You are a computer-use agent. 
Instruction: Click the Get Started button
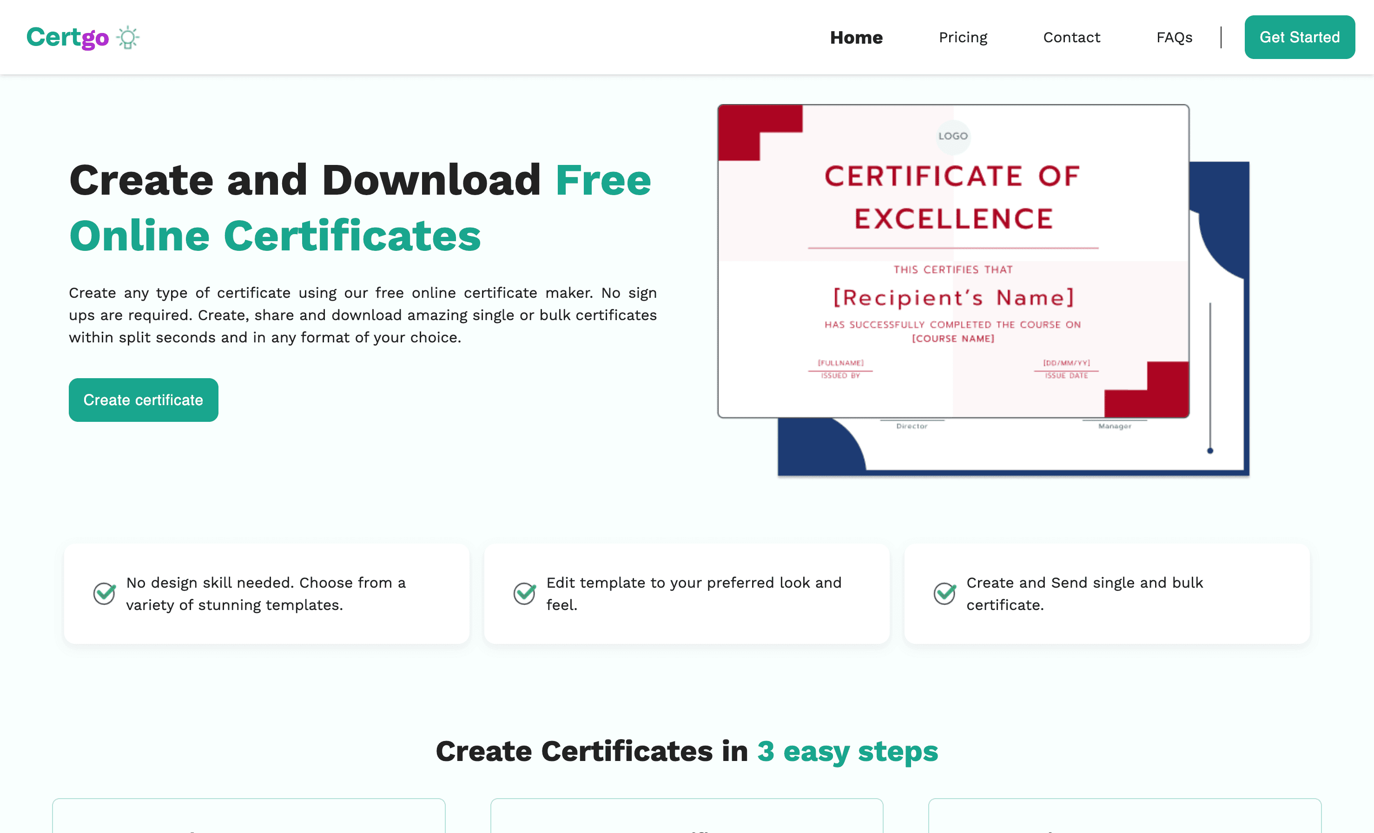click(x=1299, y=37)
